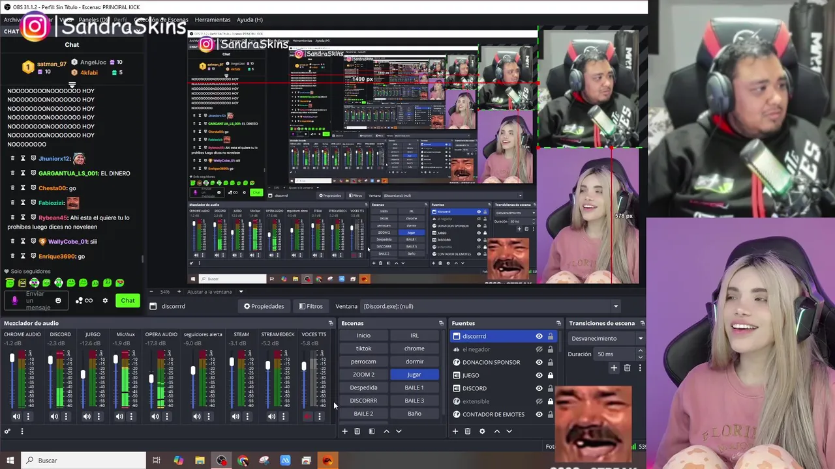Mute the STREAMEDECK speaker icon
Image resolution: width=835 pixels, height=469 pixels.
tap(271, 416)
